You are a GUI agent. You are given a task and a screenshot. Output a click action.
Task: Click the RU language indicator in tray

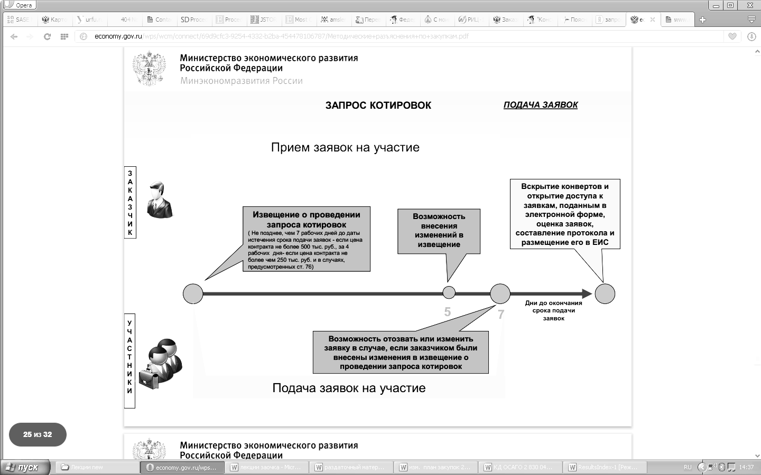pos(688,467)
